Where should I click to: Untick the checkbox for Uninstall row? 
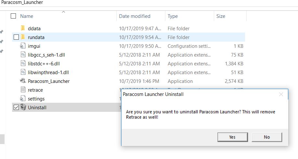coord(16,107)
